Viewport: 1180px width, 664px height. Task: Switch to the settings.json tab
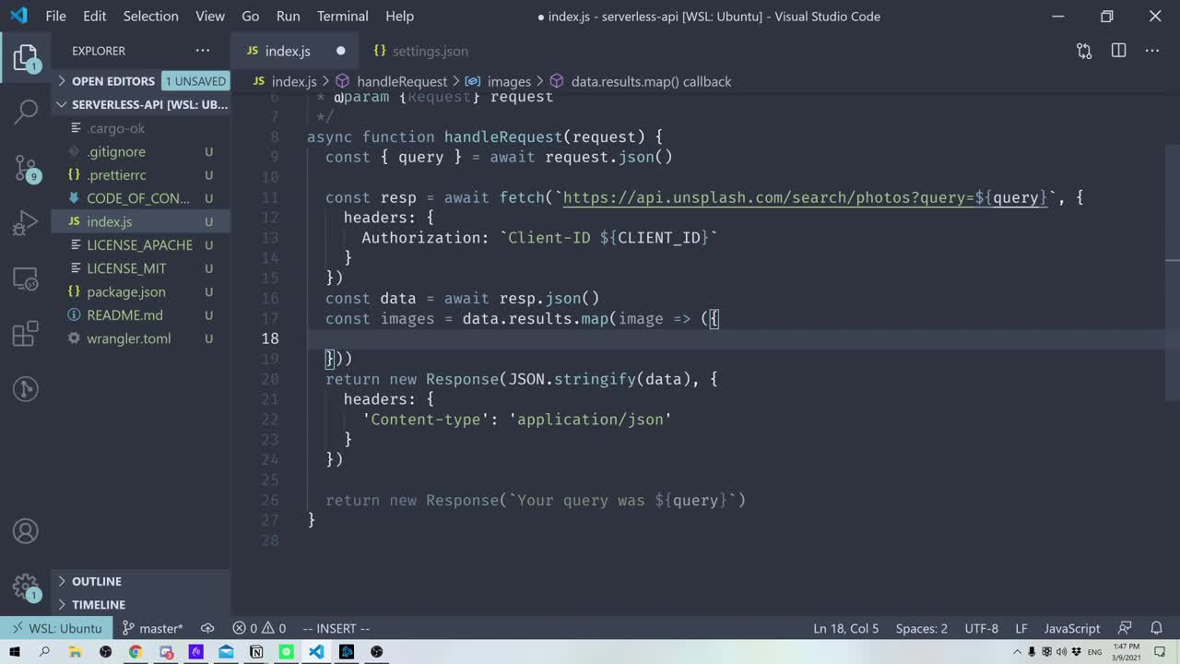tap(430, 51)
